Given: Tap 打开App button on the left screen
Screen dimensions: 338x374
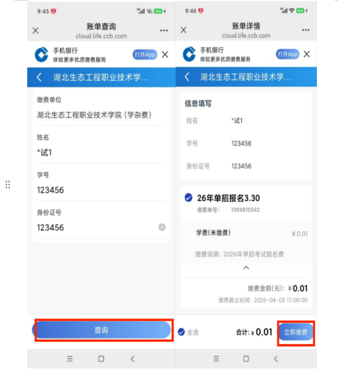Looking at the screenshot, I should (x=145, y=54).
